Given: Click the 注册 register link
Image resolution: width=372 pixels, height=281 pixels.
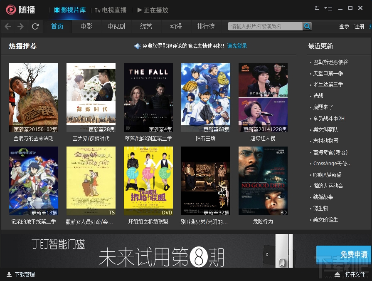Looking at the screenshot, I should click(x=359, y=26).
